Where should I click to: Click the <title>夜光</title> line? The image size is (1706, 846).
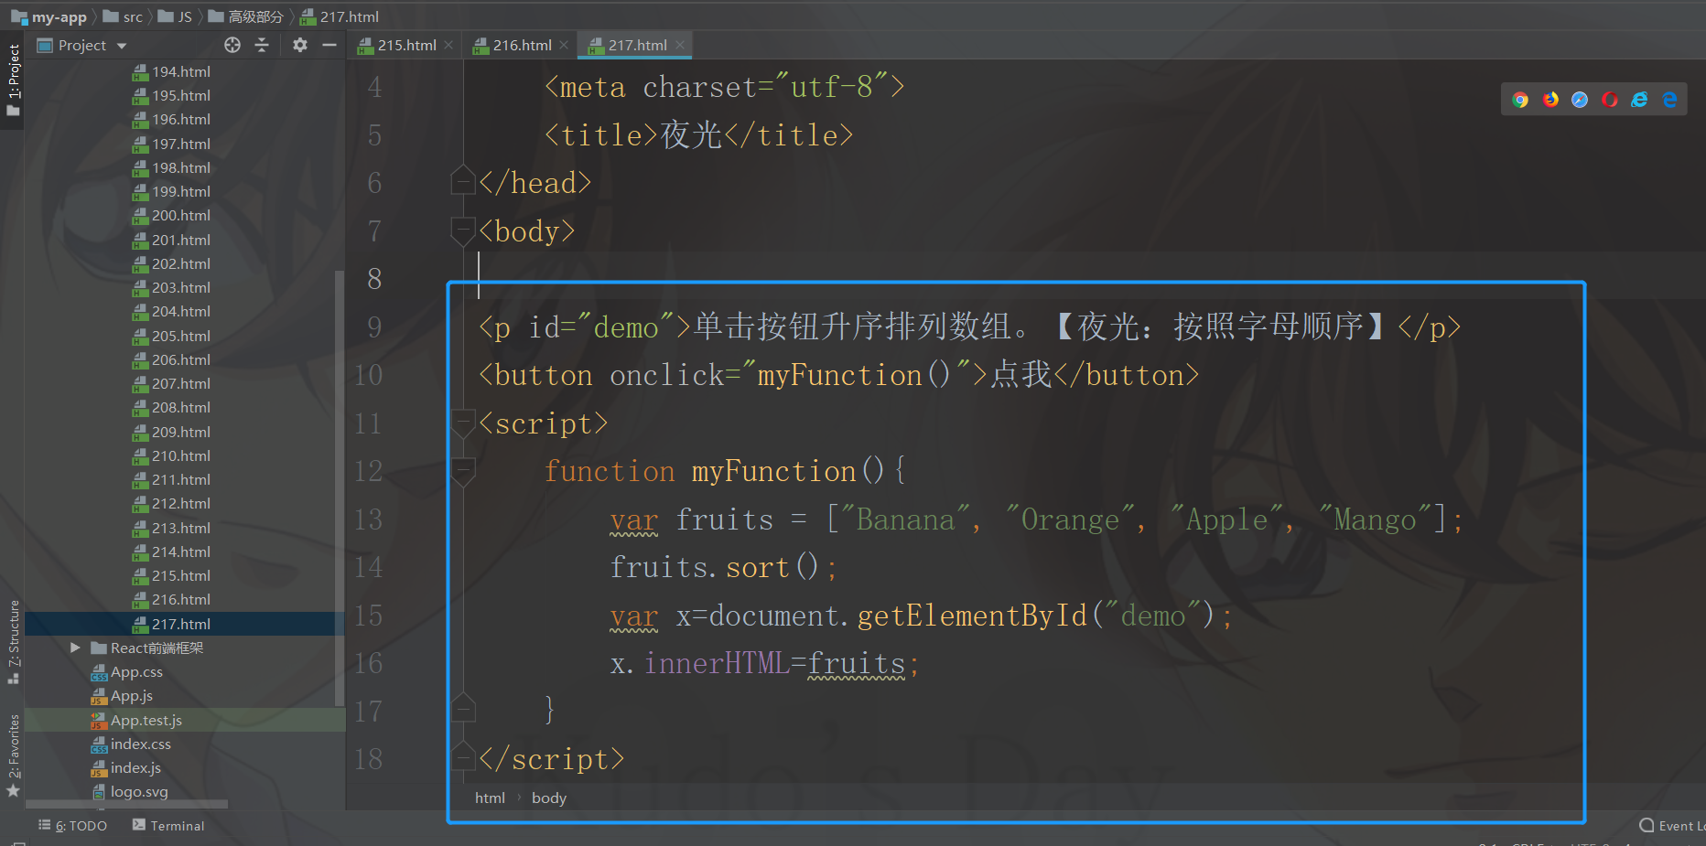pos(698,134)
